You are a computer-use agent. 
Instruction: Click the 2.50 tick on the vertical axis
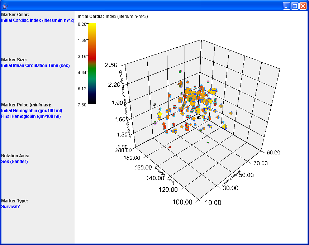pos(111,65)
